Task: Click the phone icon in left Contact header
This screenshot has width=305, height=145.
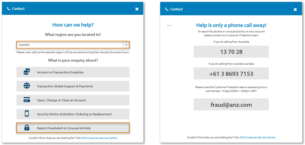Action: [x=8, y=9]
